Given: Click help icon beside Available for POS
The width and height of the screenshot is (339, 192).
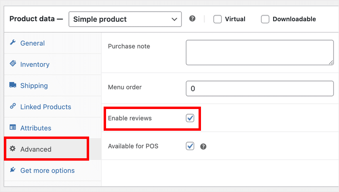Looking at the screenshot, I should tap(203, 147).
